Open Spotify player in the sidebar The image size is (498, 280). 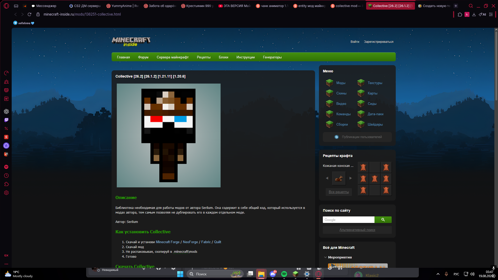tap(6, 167)
